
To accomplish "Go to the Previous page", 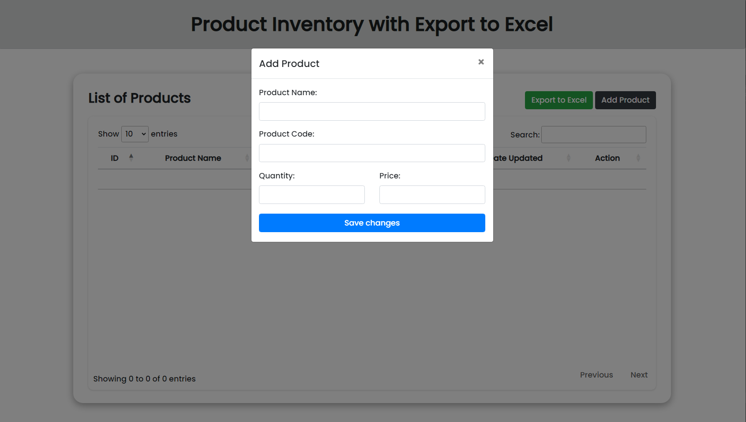I will [596, 375].
